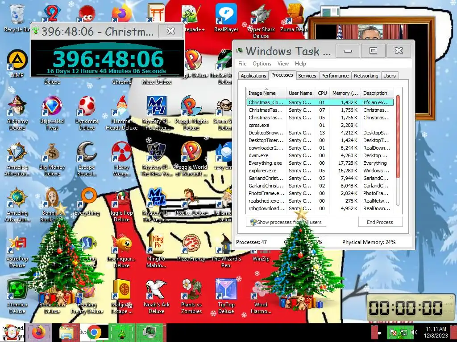
Task: Click the 00:00:00 stopwatch gadget display
Action: point(406,308)
